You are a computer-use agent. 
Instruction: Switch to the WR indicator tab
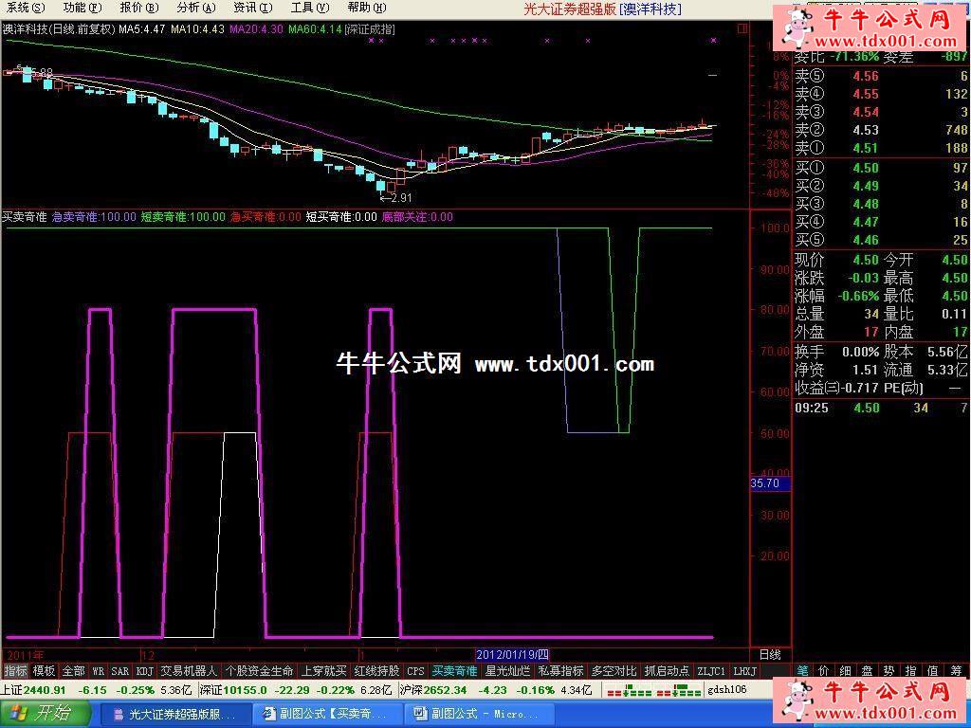(98, 671)
